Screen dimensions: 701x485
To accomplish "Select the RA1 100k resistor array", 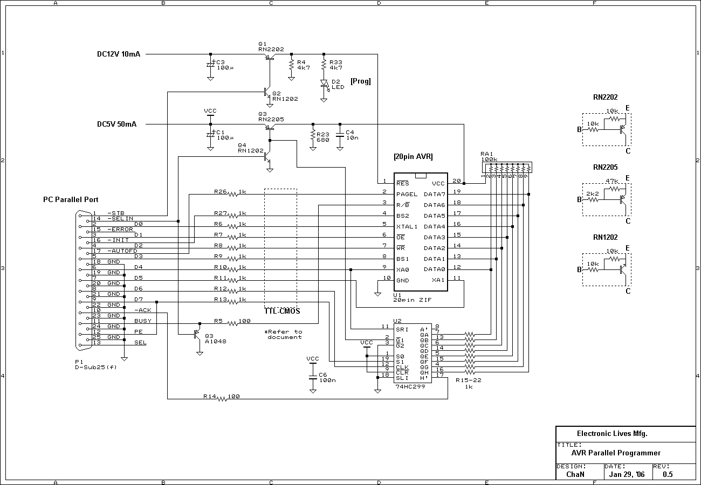I will (507, 168).
